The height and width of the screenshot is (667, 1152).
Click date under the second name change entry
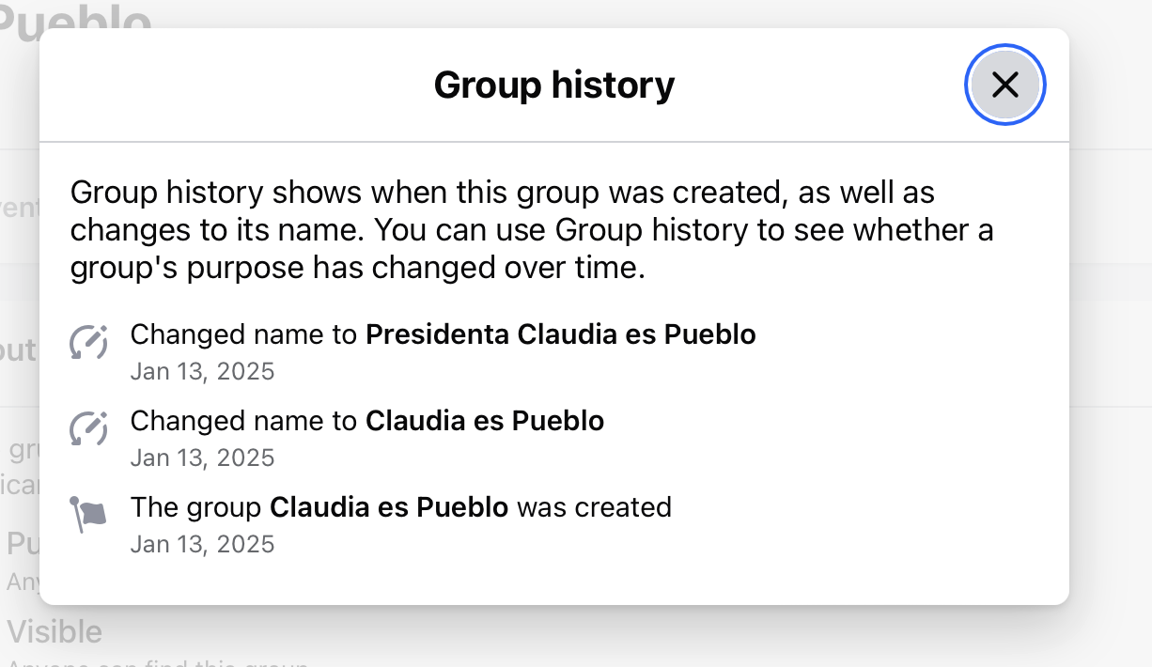[x=202, y=458]
